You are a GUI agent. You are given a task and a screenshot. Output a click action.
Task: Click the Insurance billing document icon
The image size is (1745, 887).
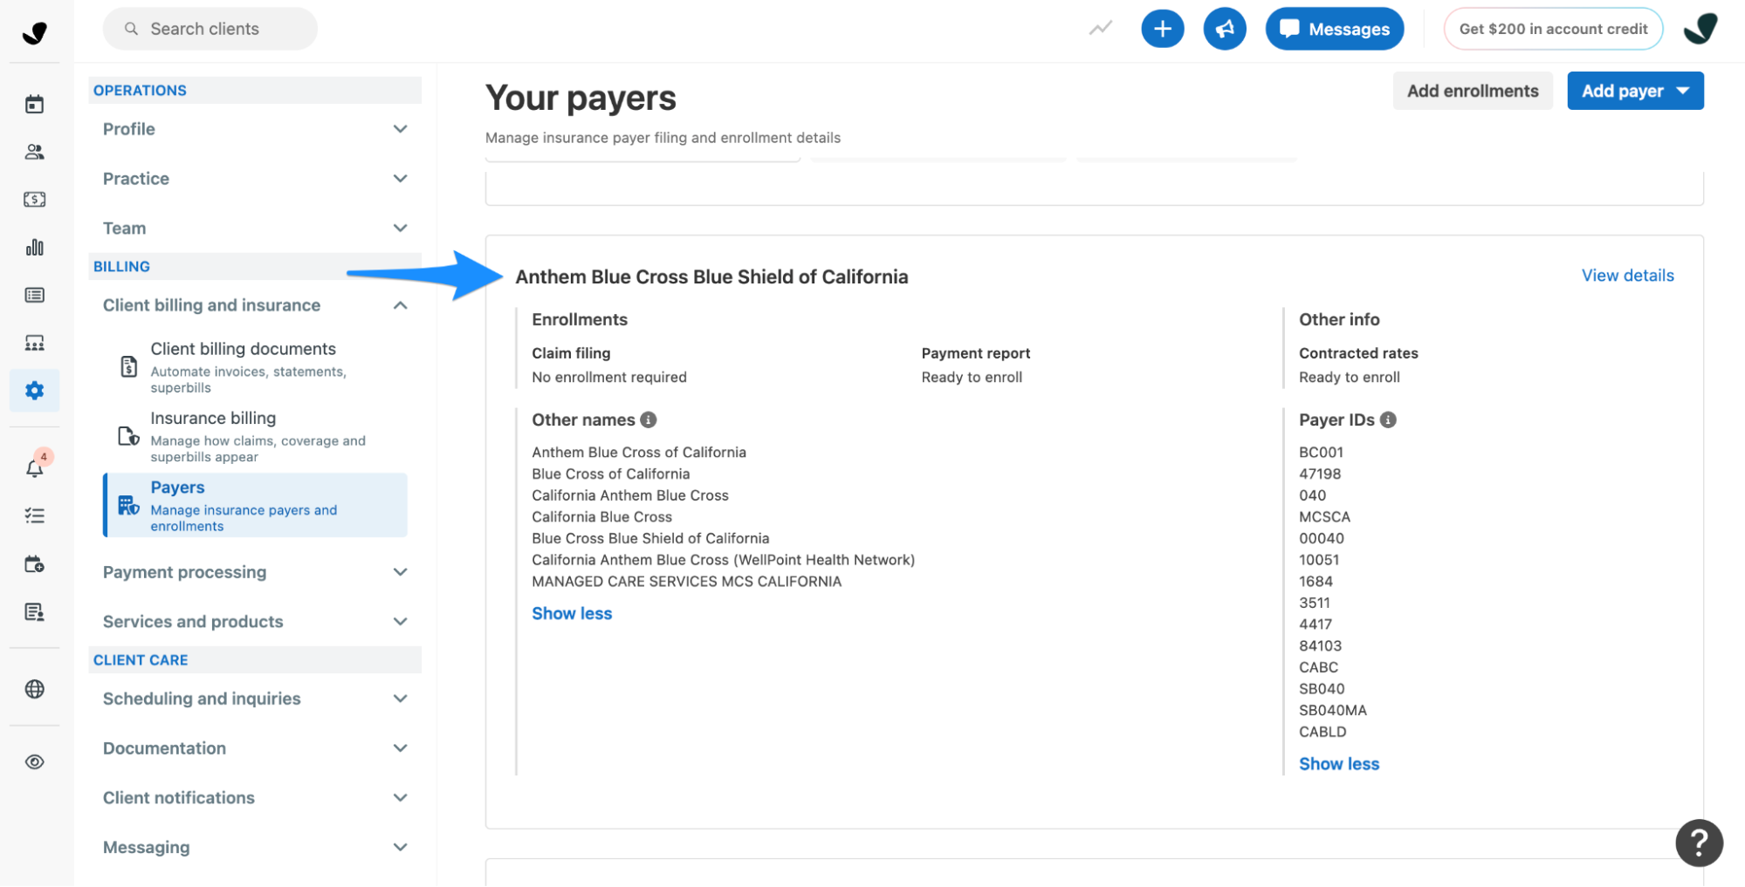pos(129,436)
